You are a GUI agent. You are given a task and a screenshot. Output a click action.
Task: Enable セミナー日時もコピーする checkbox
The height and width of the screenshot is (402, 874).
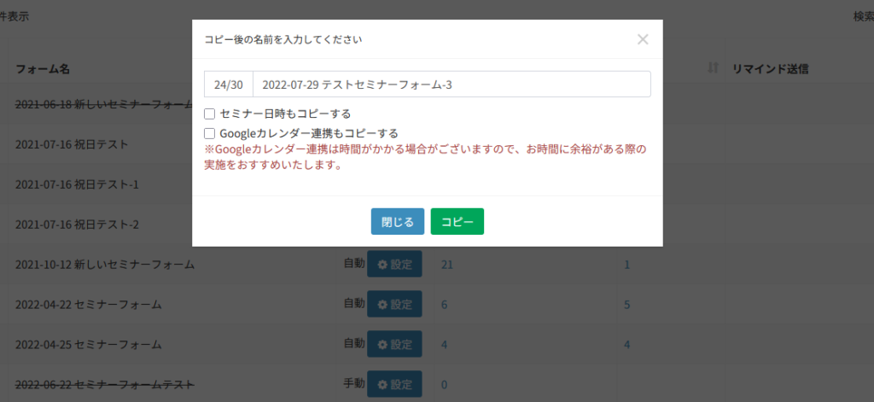click(209, 114)
